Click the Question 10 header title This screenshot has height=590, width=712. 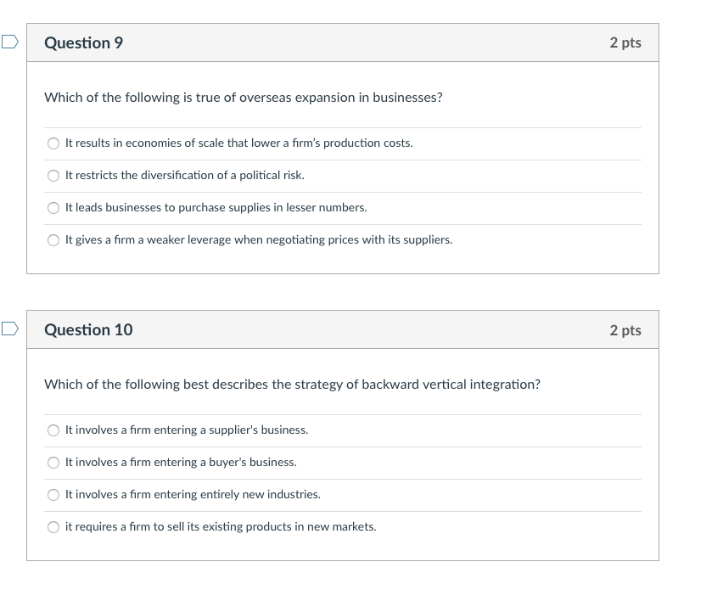(x=88, y=329)
